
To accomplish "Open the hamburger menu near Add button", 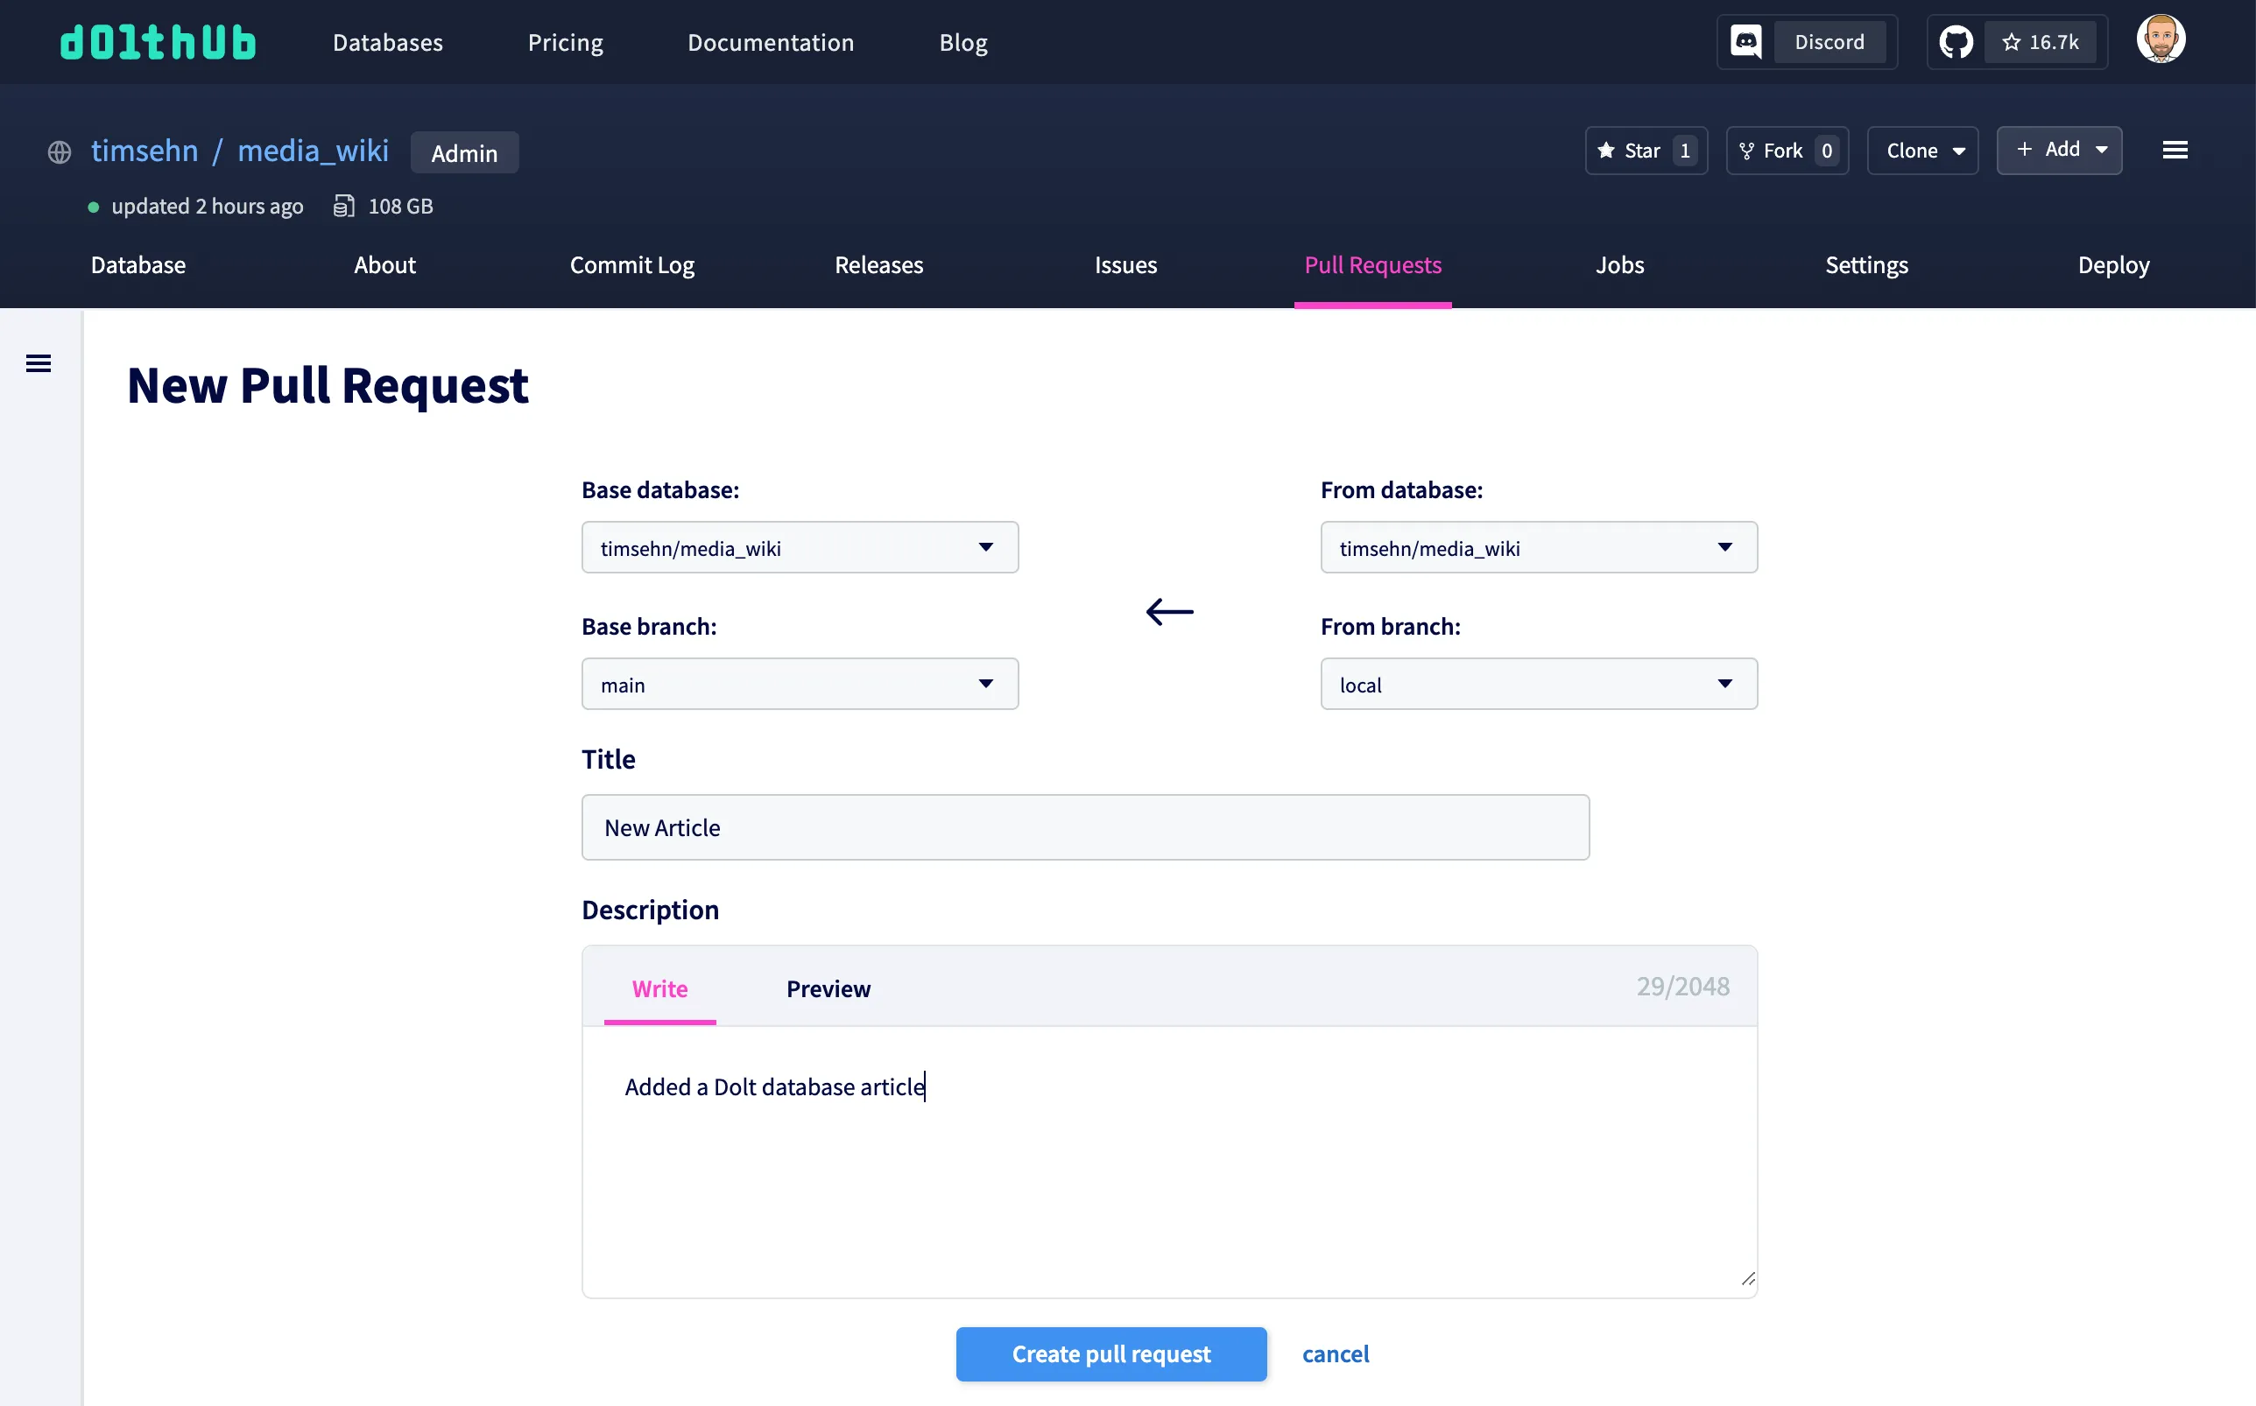I will click(x=2175, y=149).
